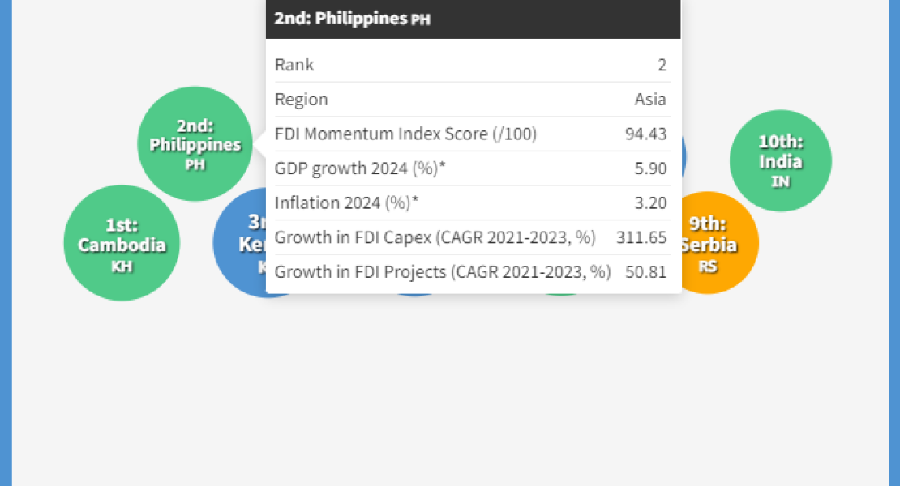The image size is (900, 486).
Task: Click the IN code on the India bubble
Action: [x=780, y=181]
